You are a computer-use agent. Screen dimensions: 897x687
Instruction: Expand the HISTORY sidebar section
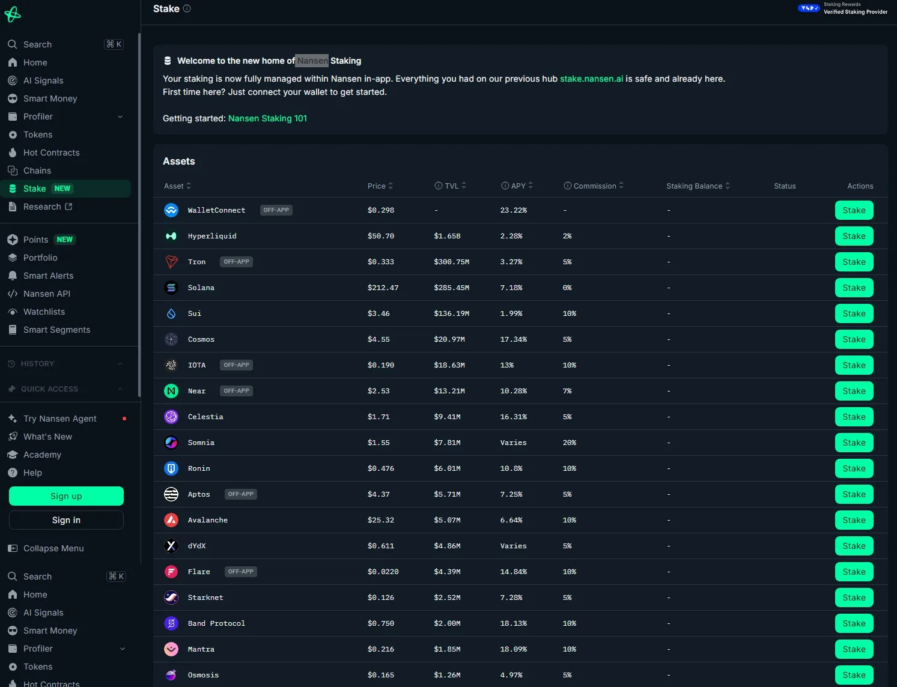(x=65, y=364)
